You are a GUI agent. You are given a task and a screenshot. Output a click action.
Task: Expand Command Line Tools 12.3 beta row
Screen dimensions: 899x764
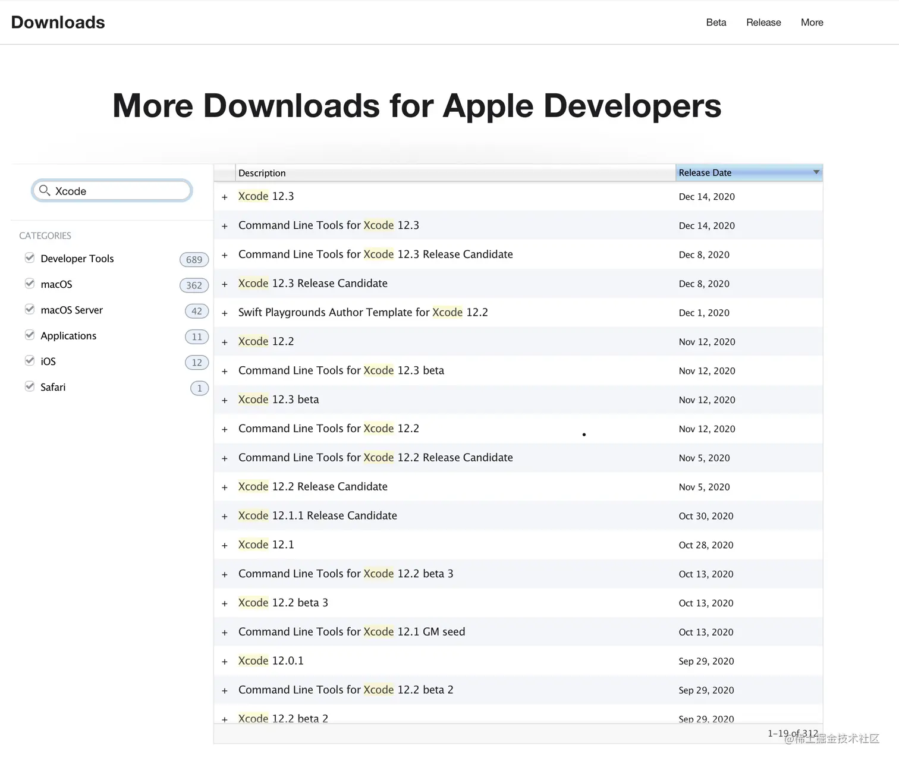[x=225, y=372]
